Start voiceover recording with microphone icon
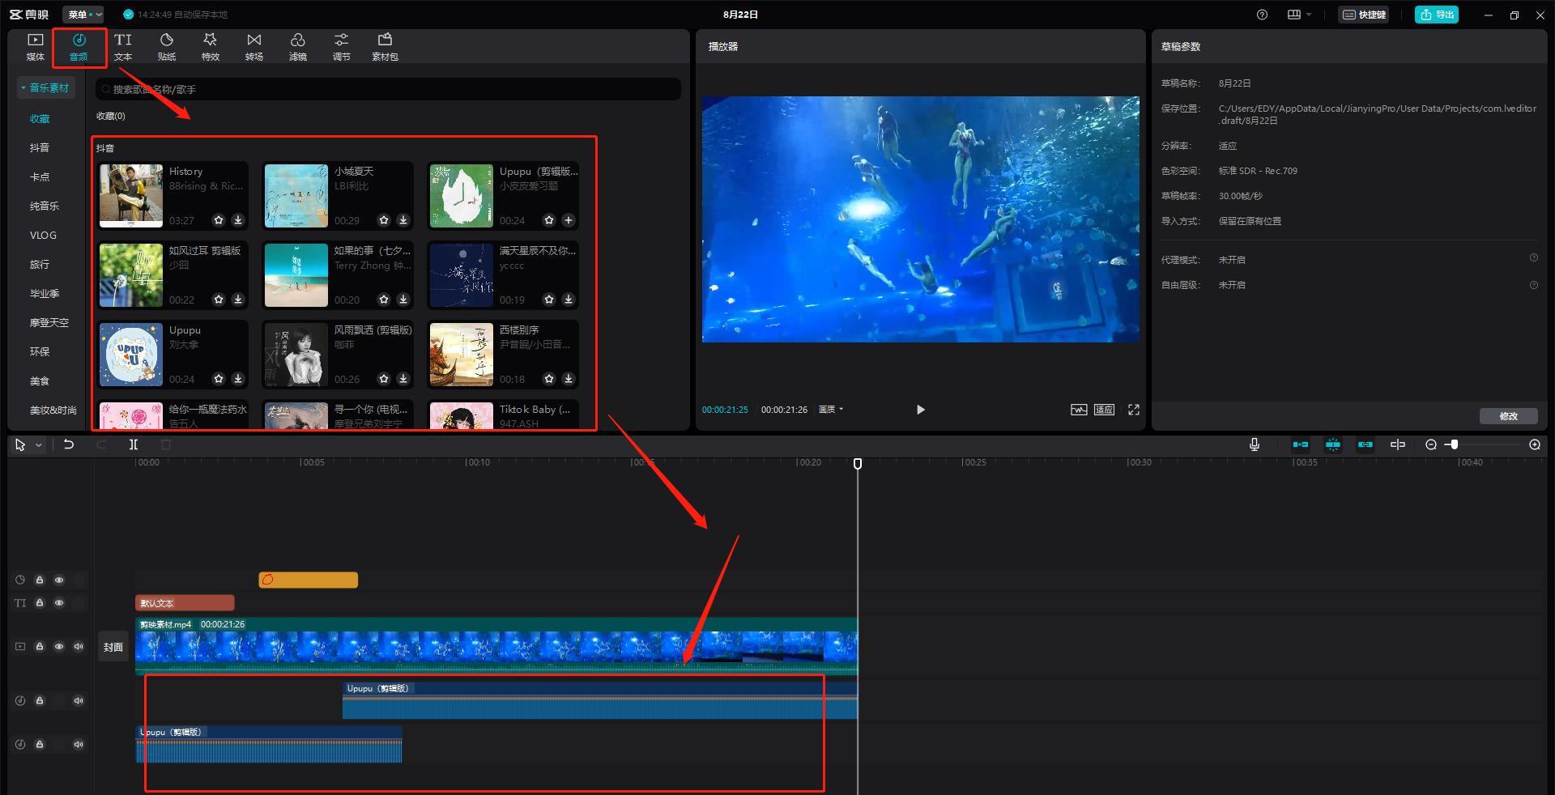Screen dimensions: 1555x795 (x=1254, y=444)
